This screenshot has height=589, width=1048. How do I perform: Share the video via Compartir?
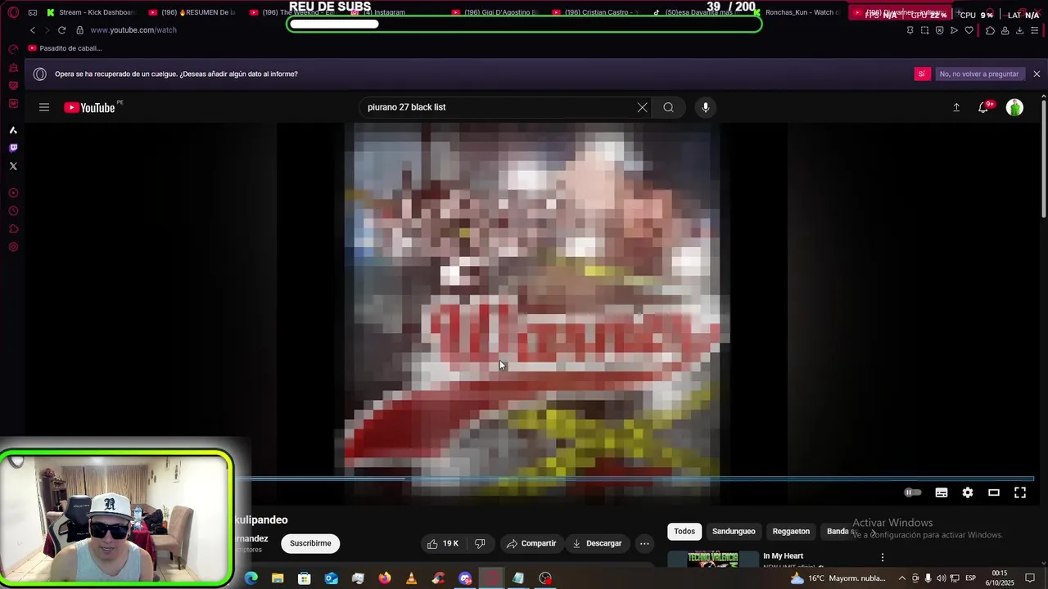point(531,543)
